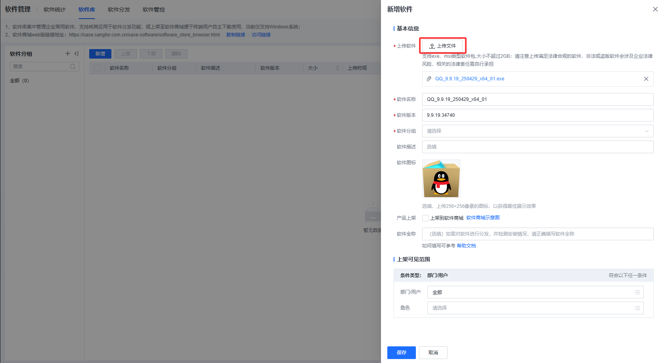The image size is (666, 363).
Task: Click the QQ software icon thumbnail
Action: tap(441, 179)
